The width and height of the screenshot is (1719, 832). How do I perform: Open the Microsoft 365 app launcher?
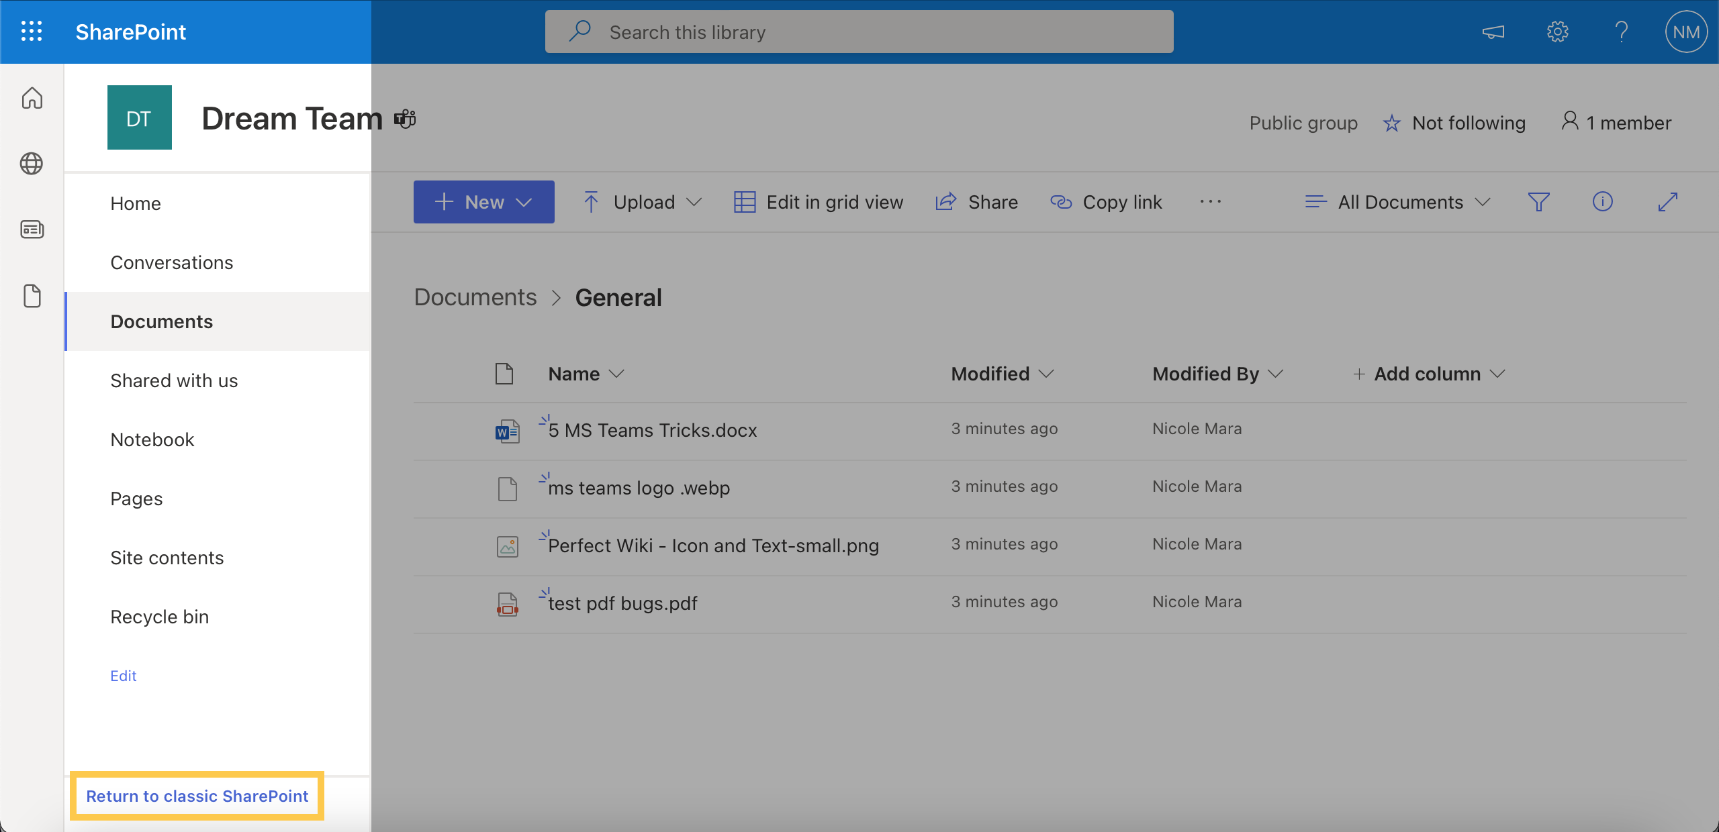click(x=32, y=32)
